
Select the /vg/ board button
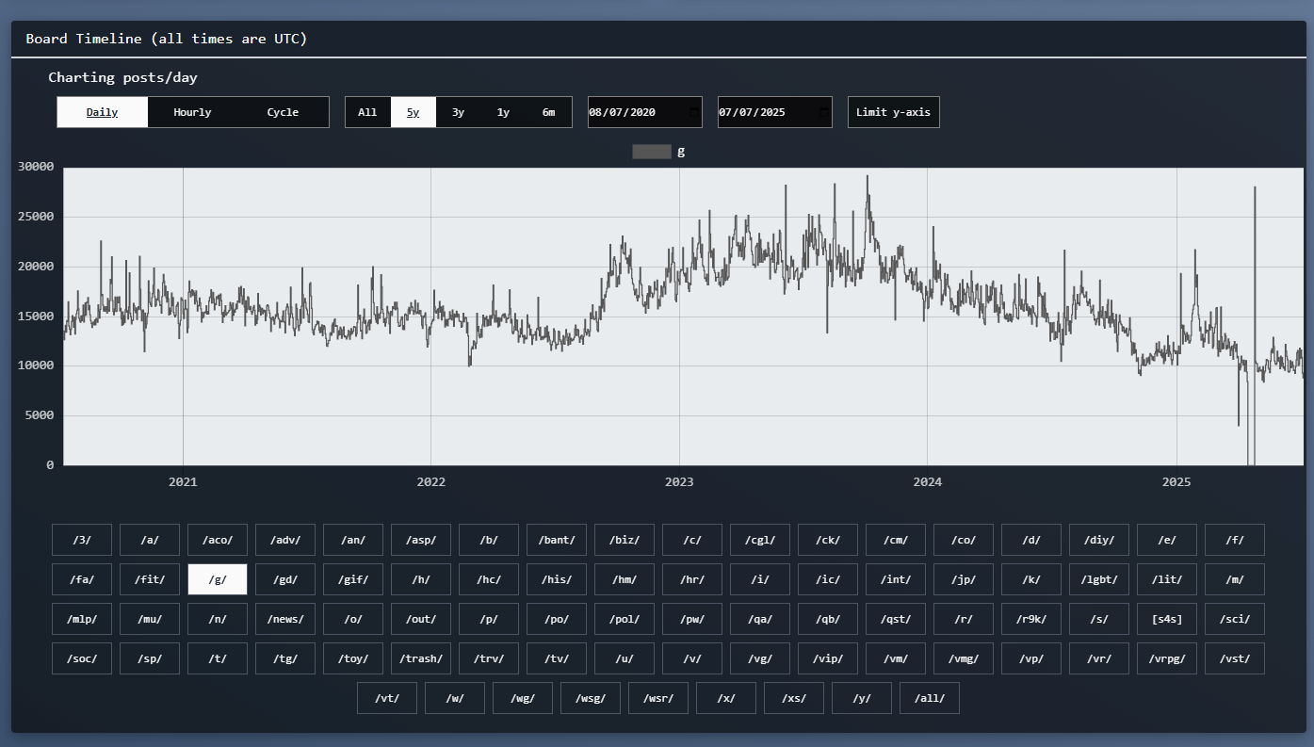760,658
